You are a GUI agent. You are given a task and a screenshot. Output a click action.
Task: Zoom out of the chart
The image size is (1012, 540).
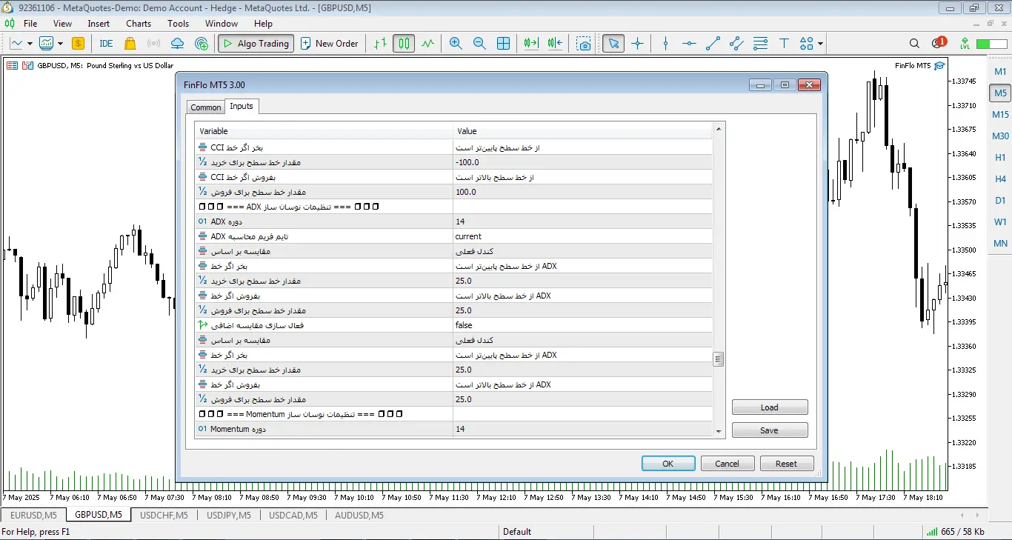(x=479, y=44)
